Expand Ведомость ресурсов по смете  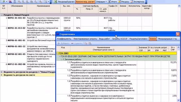[x=1, y=75]
